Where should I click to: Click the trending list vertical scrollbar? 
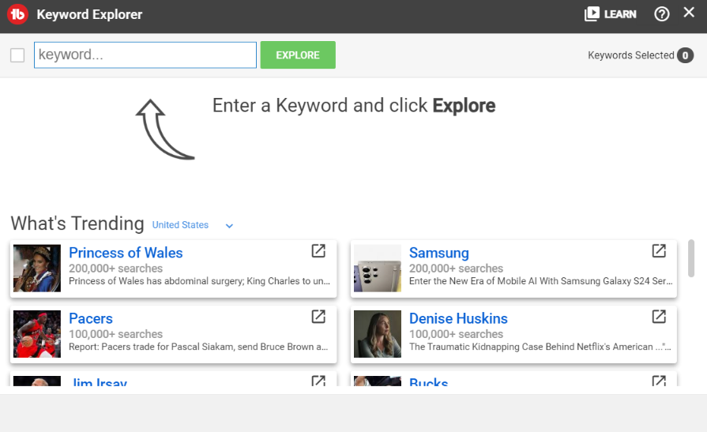click(690, 258)
